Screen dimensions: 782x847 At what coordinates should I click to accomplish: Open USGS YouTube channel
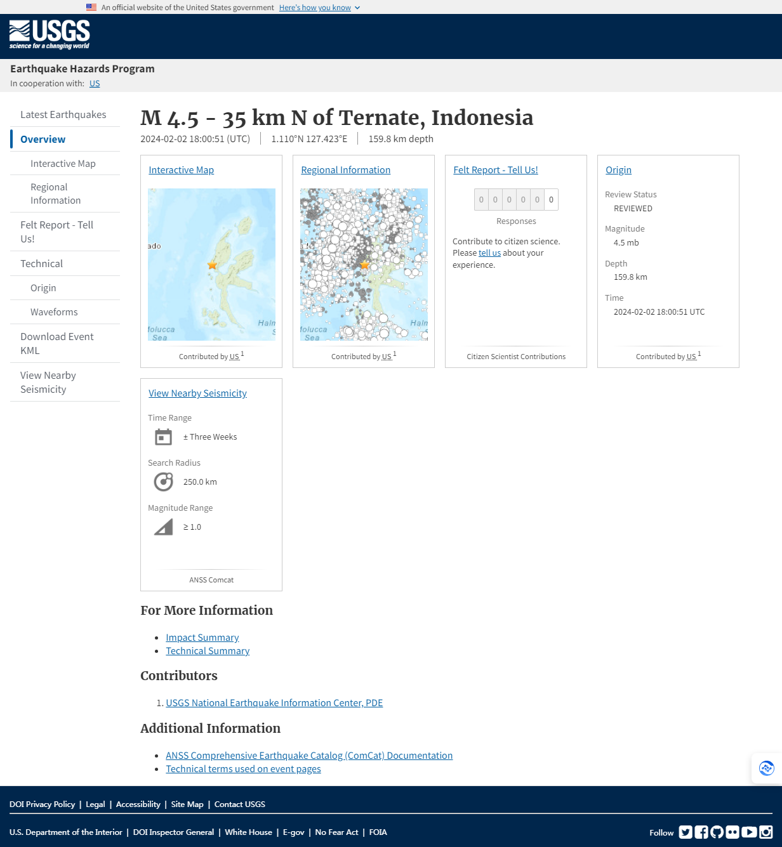click(x=749, y=832)
